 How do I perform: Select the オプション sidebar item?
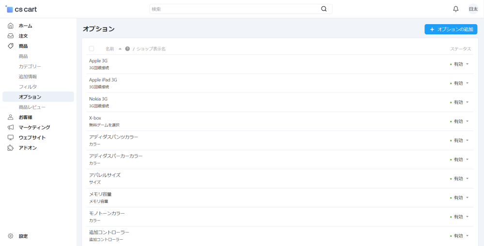coord(38,97)
